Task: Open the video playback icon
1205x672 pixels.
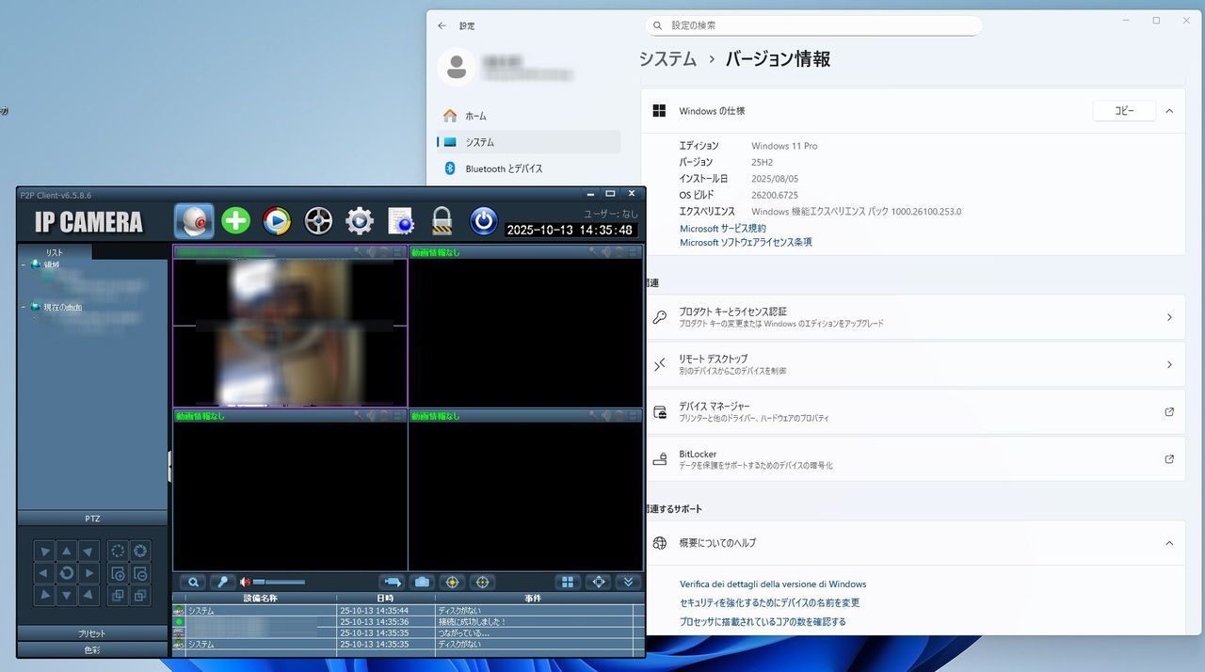Action: 276,221
